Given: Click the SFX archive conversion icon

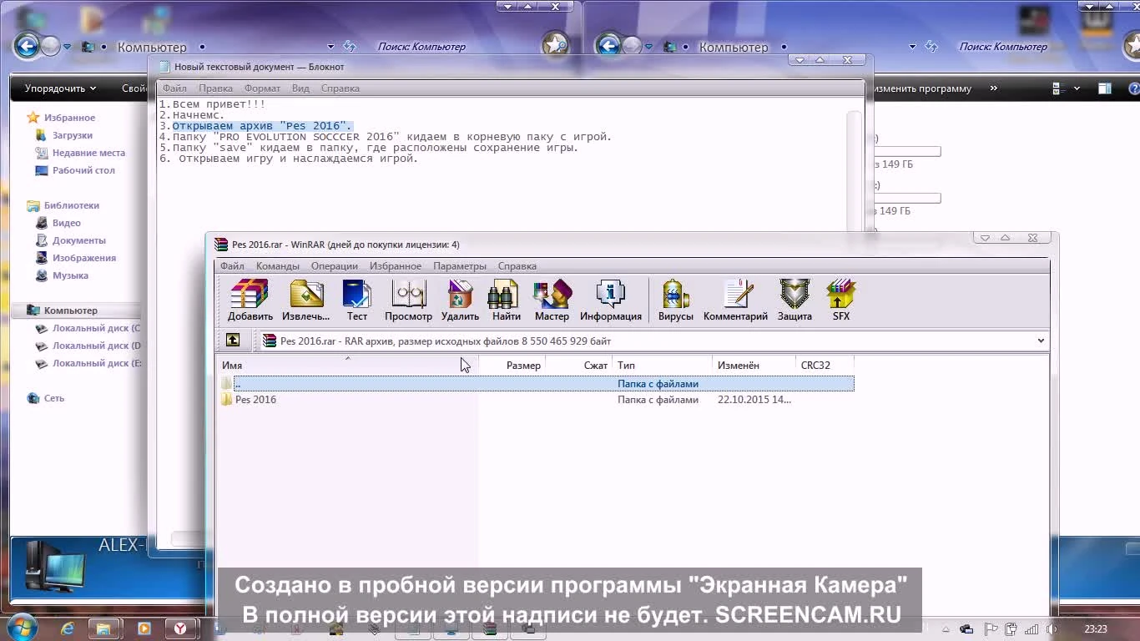Looking at the screenshot, I should [x=840, y=300].
